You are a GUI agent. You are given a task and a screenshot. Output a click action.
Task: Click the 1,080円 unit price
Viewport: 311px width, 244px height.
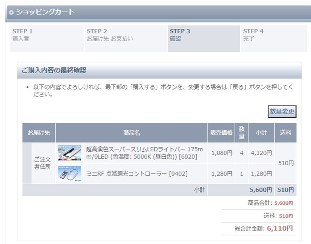[222, 153]
